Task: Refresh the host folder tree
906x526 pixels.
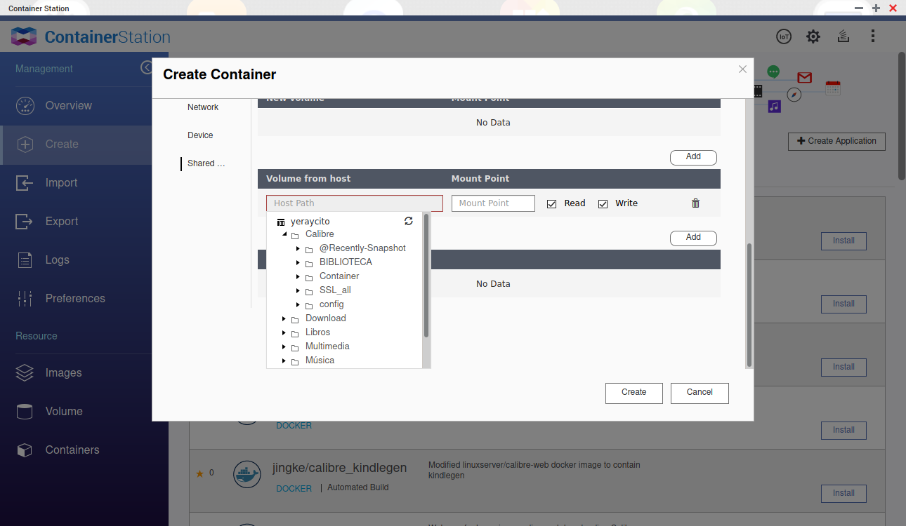Action: pyautogui.click(x=409, y=221)
